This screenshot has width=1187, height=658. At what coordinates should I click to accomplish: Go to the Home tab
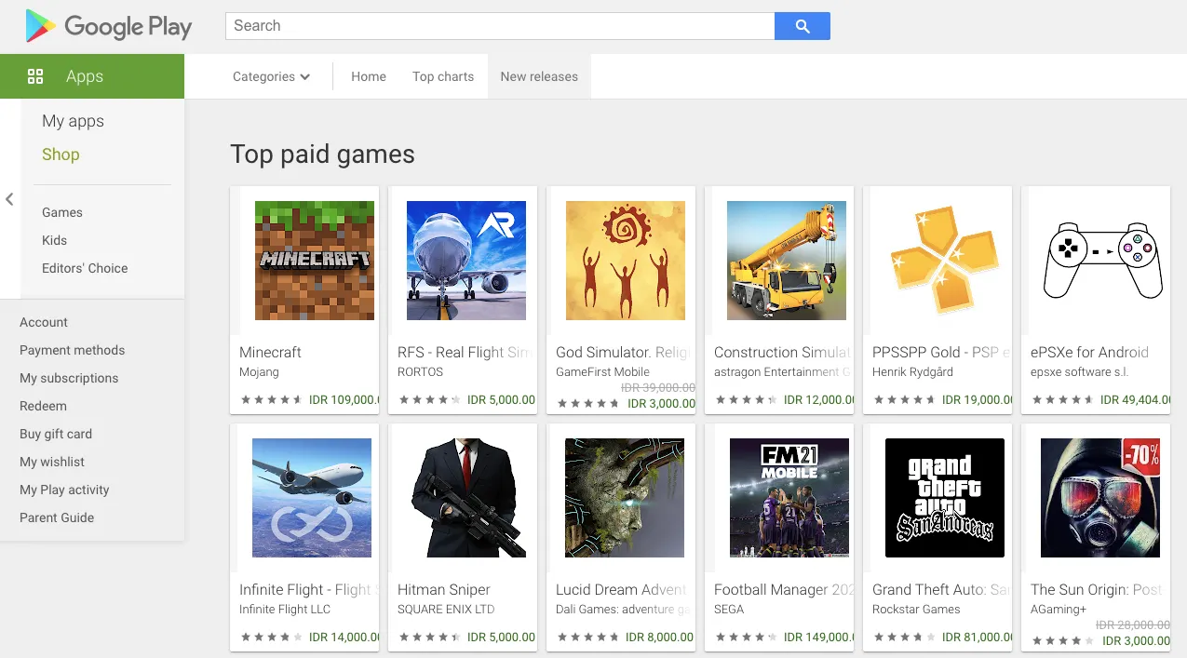click(x=369, y=76)
